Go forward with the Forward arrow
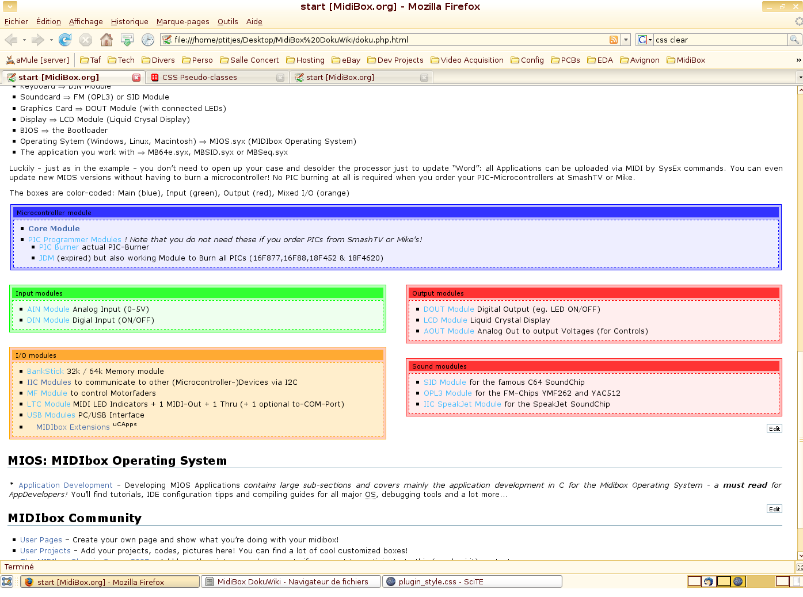 (x=37, y=40)
